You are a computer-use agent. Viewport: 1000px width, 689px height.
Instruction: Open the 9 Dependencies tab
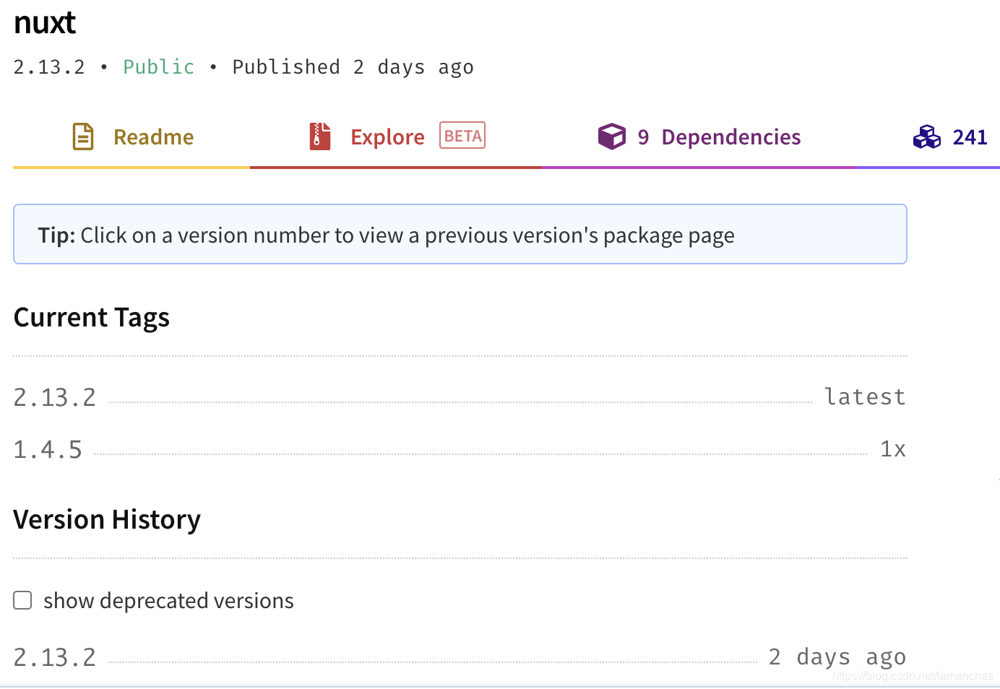pyautogui.click(x=699, y=137)
